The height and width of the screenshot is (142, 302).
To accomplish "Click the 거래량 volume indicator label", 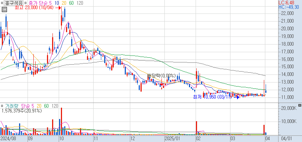I will click(x=12, y=106).
